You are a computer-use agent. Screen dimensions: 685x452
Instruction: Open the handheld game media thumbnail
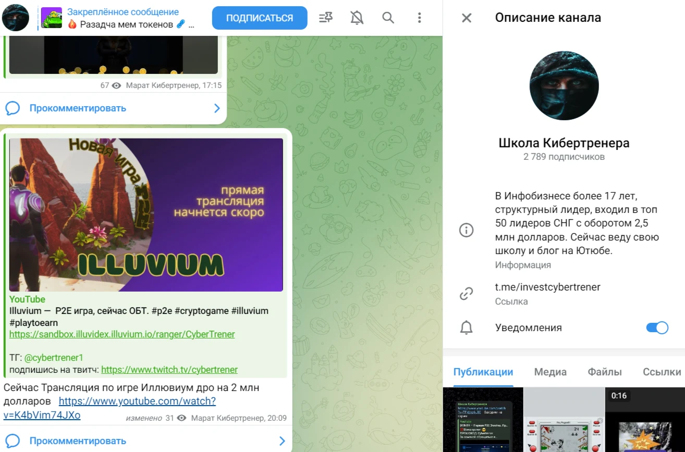[564, 420]
